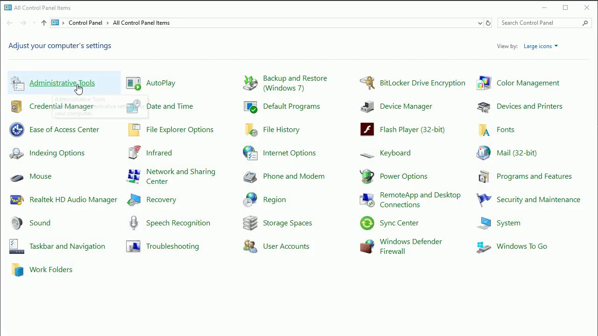Open the Device Manager icon

(x=367, y=106)
